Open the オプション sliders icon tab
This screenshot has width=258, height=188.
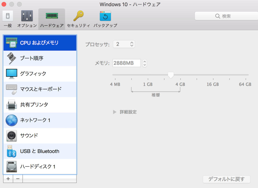point(27,19)
